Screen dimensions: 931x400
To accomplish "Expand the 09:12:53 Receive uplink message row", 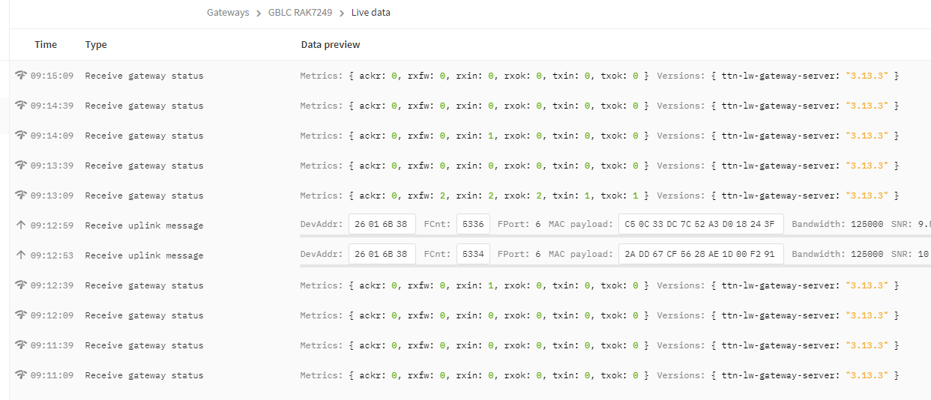I will coord(470,255).
